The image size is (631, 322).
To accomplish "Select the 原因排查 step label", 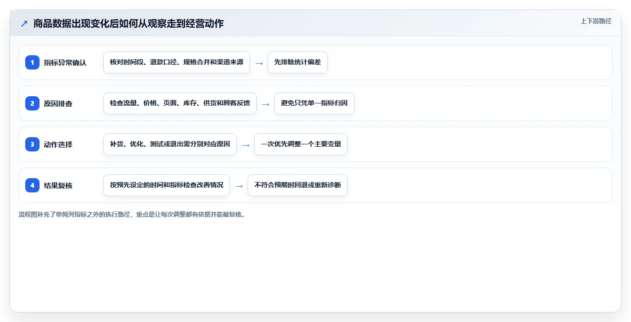I will point(58,103).
